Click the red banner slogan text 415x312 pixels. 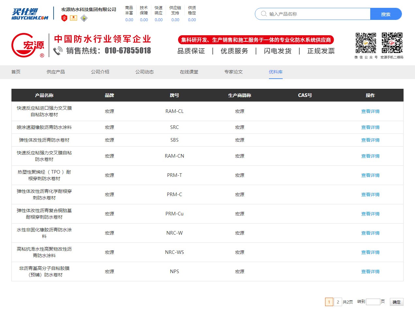[x=256, y=40]
